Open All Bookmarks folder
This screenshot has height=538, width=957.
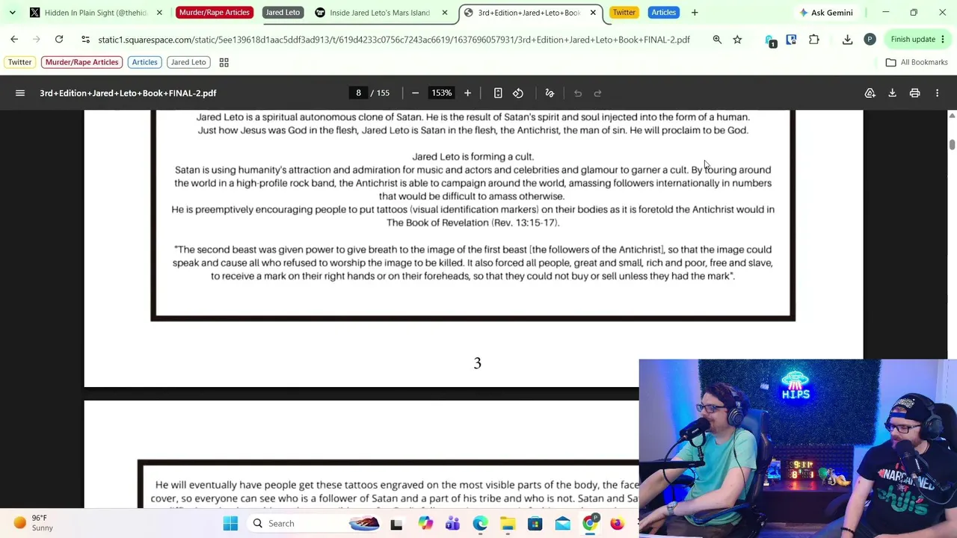point(917,62)
